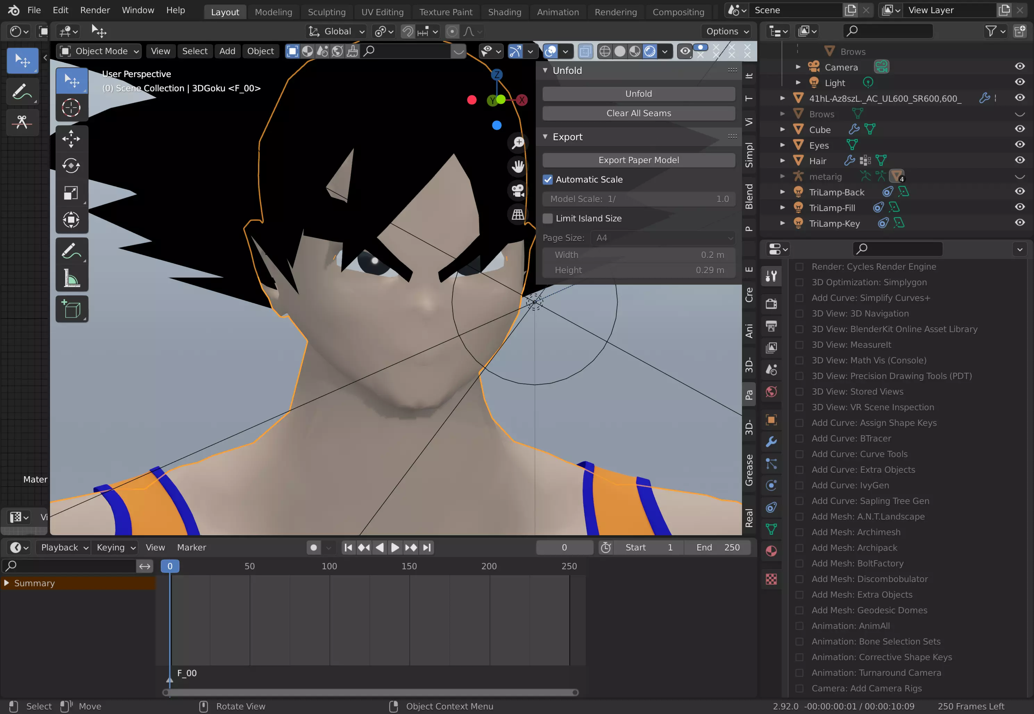Image resolution: width=1034 pixels, height=714 pixels.
Task: Click the Marker menu in timeline
Action: click(x=192, y=548)
